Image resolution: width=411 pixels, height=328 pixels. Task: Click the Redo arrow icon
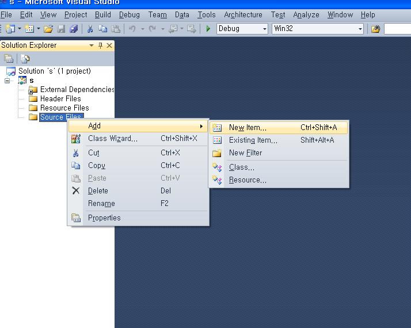pyautogui.click(x=153, y=29)
